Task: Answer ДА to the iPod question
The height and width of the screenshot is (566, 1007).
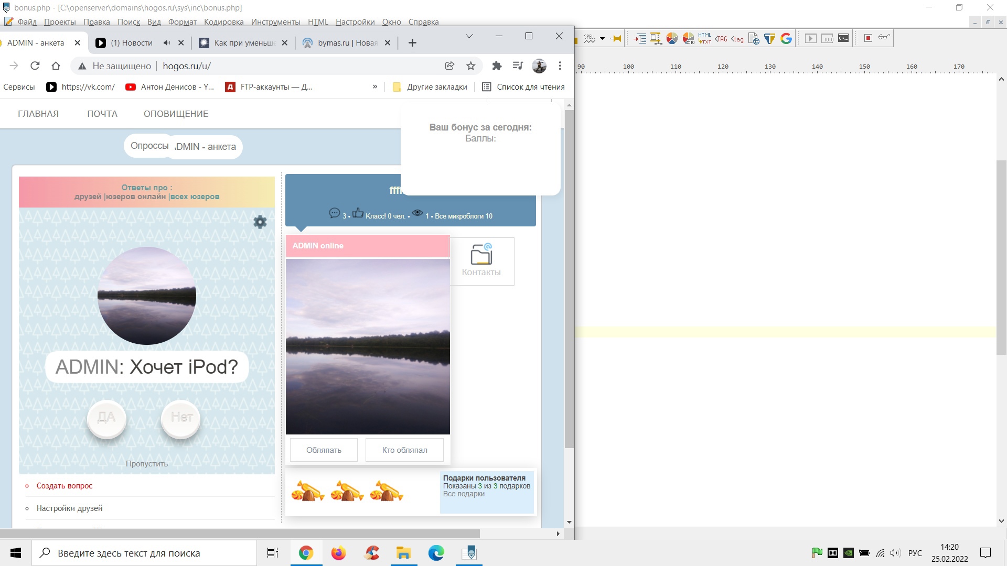Action: tap(106, 418)
